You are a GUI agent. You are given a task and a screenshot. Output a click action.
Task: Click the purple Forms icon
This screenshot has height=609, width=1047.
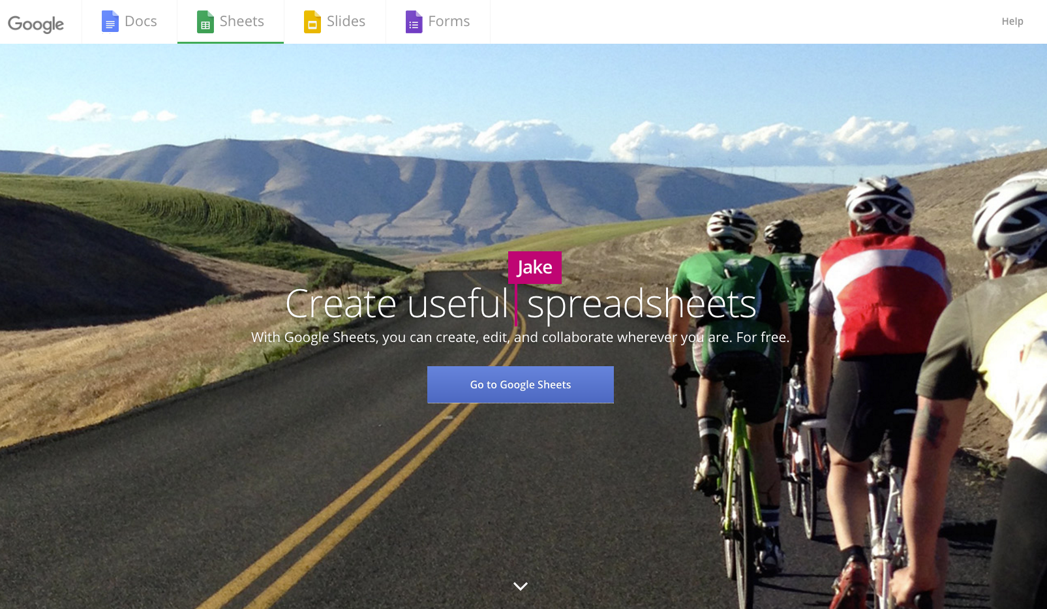414,22
